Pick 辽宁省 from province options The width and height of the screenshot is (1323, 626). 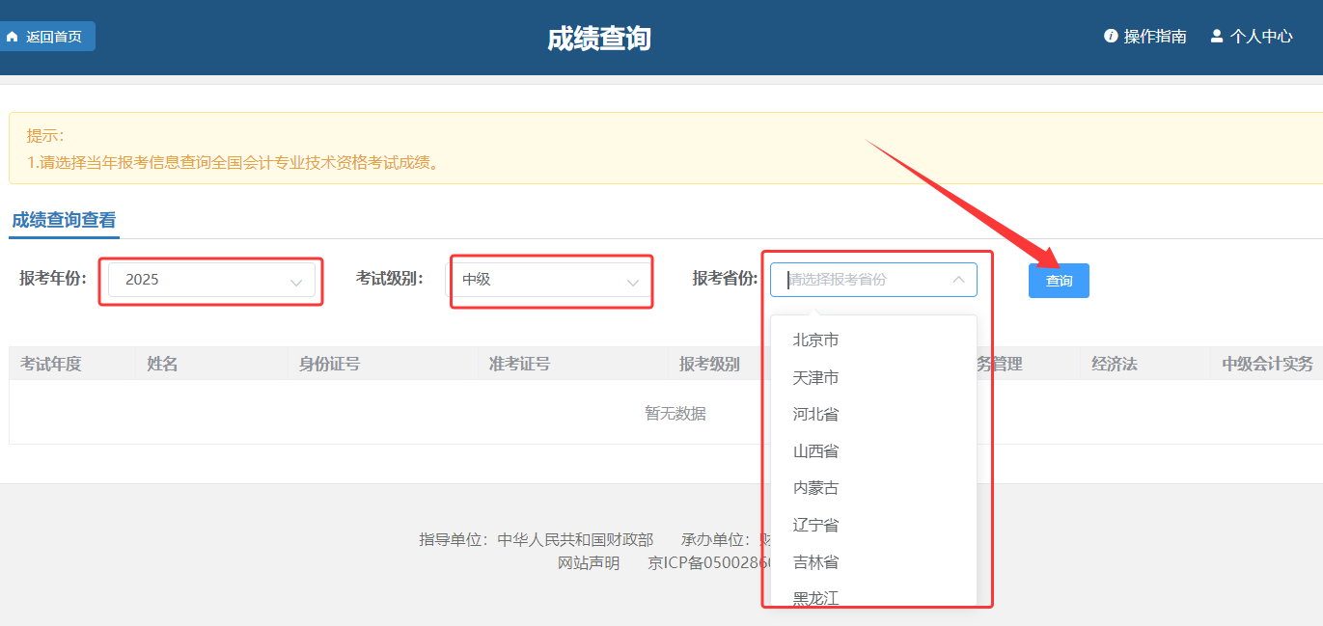point(815,525)
